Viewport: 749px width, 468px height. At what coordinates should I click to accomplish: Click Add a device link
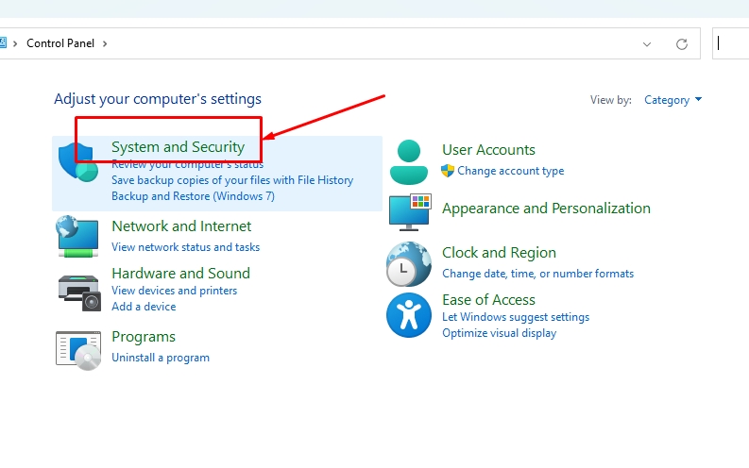coord(144,307)
